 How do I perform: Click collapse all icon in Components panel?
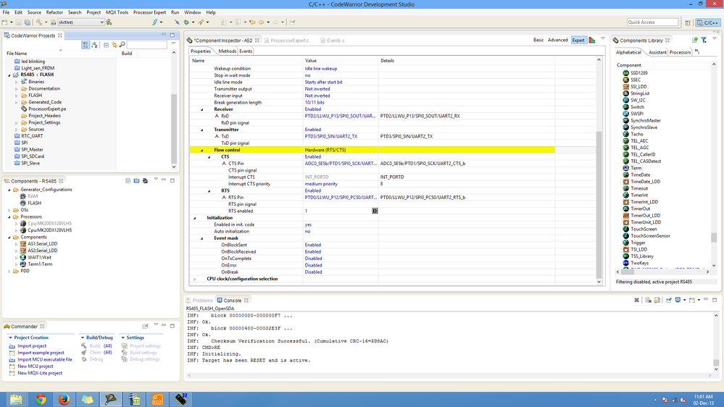pos(128,180)
